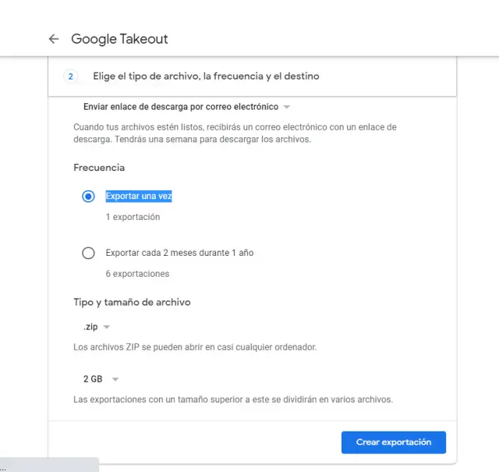
Task: Click the 'Tipo y tamaño de archivo' heading
Action: coord(132,302)
